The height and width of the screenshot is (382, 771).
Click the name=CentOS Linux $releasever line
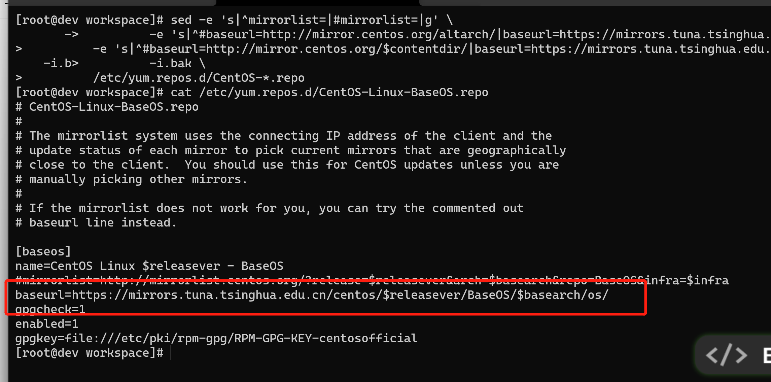(149, 266)
